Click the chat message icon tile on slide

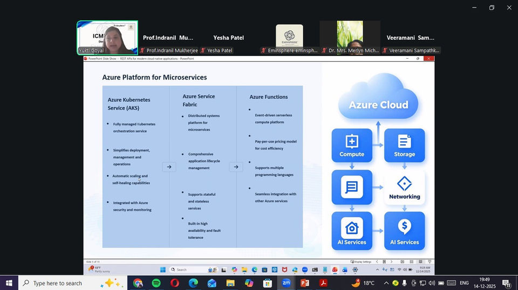(352, 188)
